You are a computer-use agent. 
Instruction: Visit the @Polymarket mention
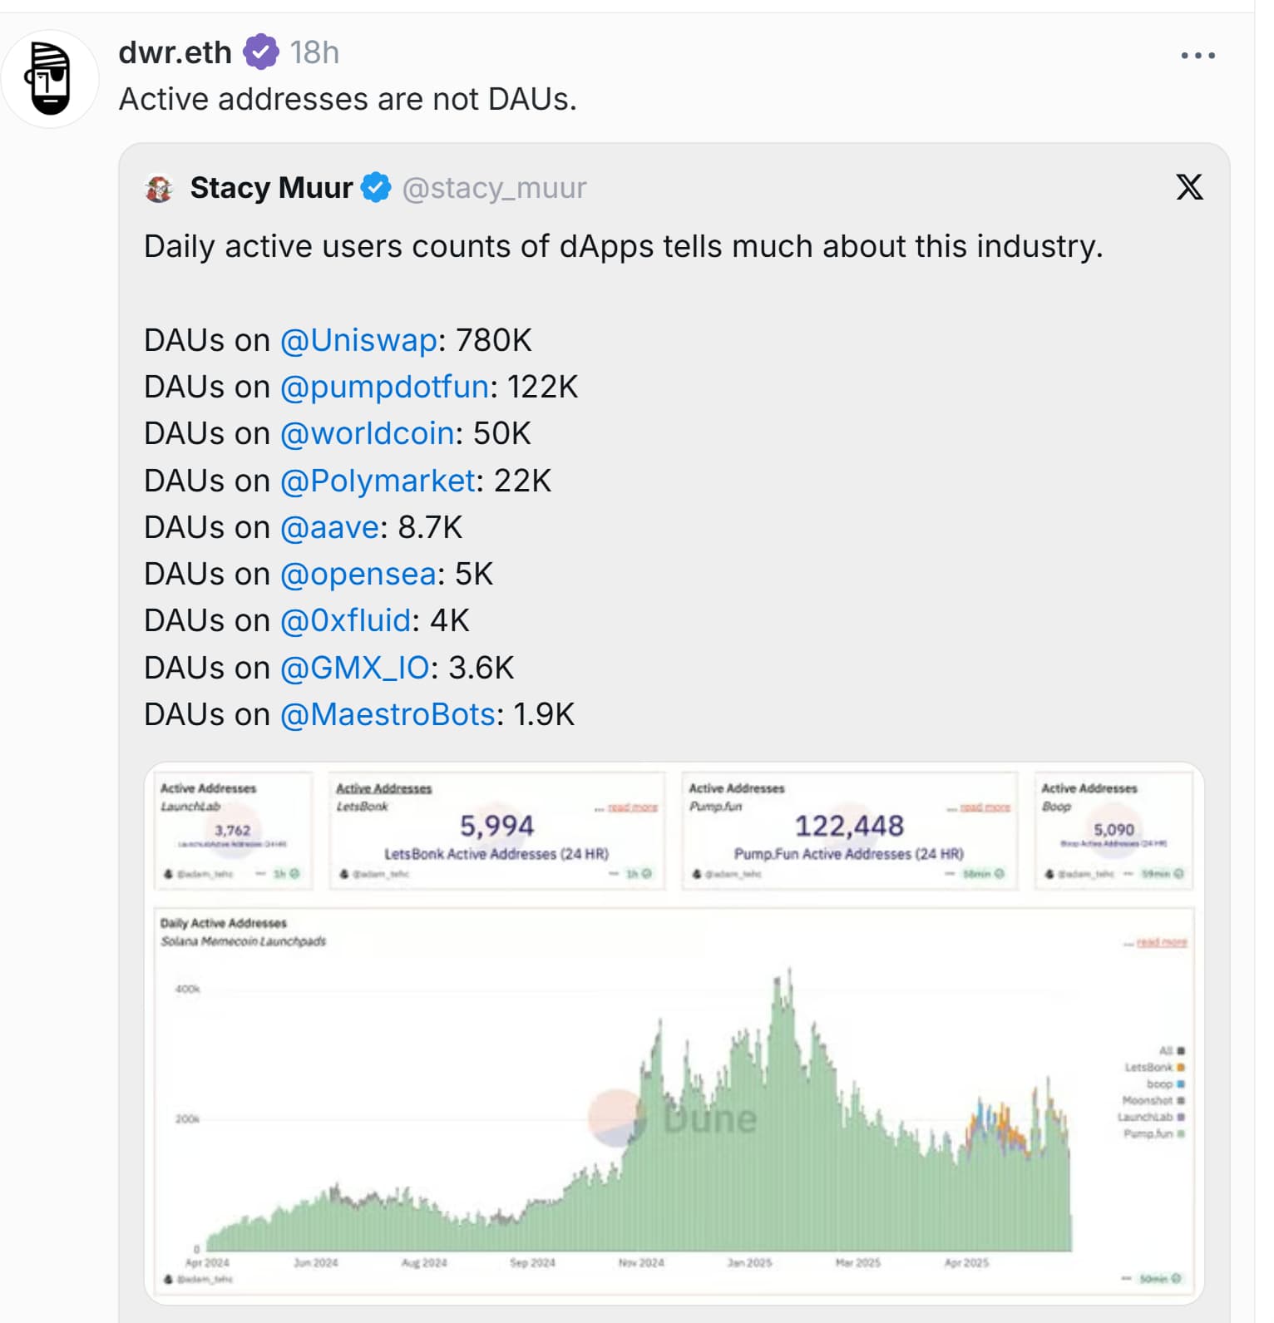point(378,481)
